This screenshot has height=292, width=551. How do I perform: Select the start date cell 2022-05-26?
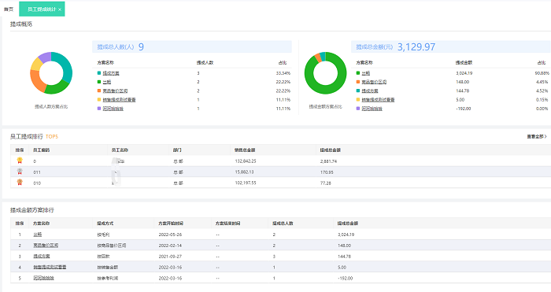(170, 235)
